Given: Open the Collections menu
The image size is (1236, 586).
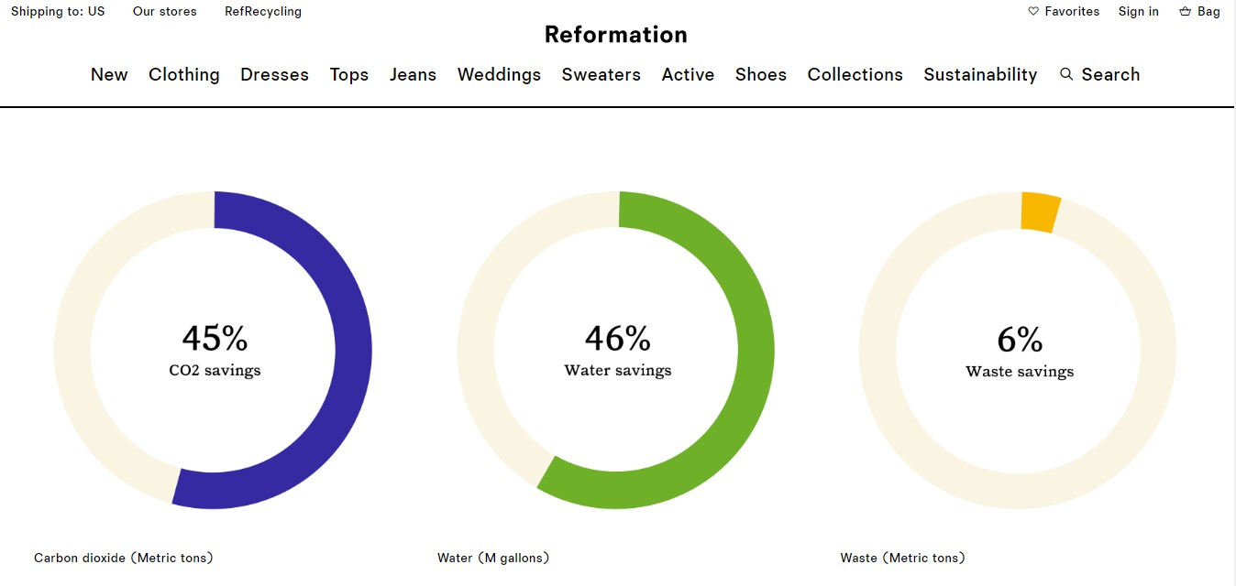Looking at the screenshot, I should (855, 75).
